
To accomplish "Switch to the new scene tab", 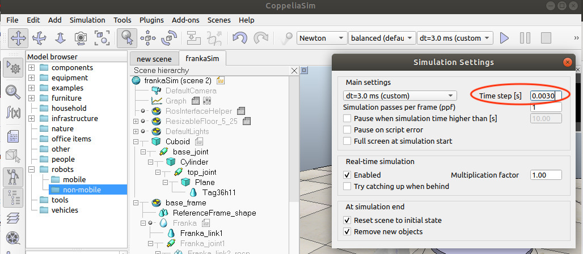I will pos(154,59).
